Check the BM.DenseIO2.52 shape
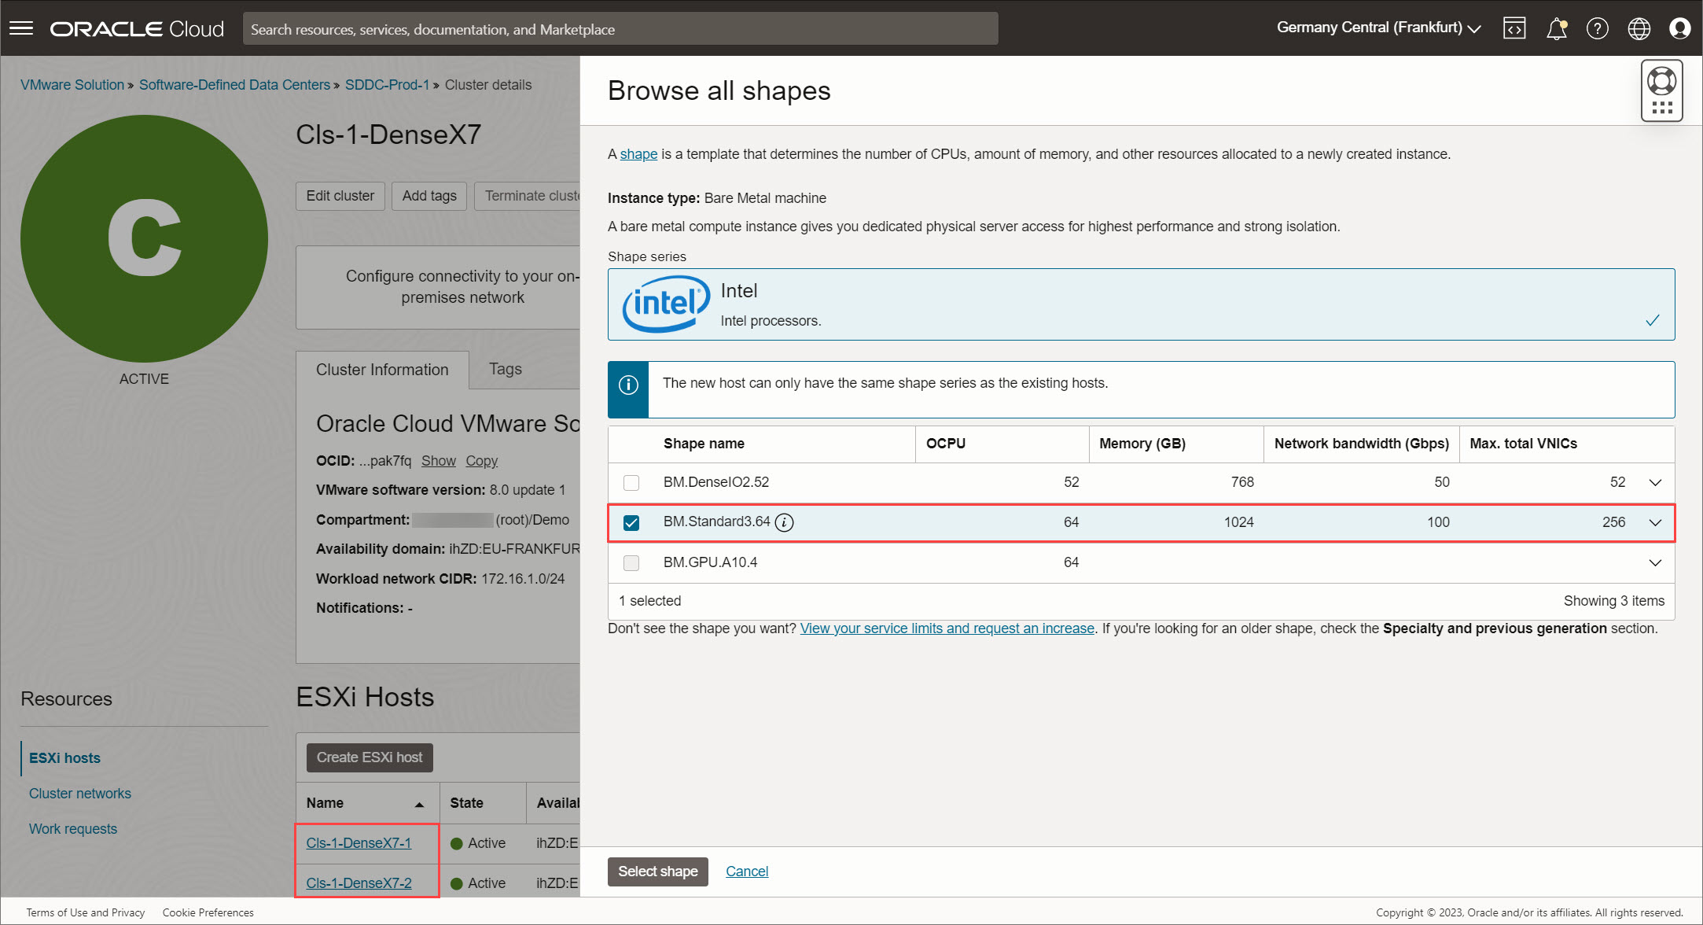1703x925 pixels. [631, 482]
